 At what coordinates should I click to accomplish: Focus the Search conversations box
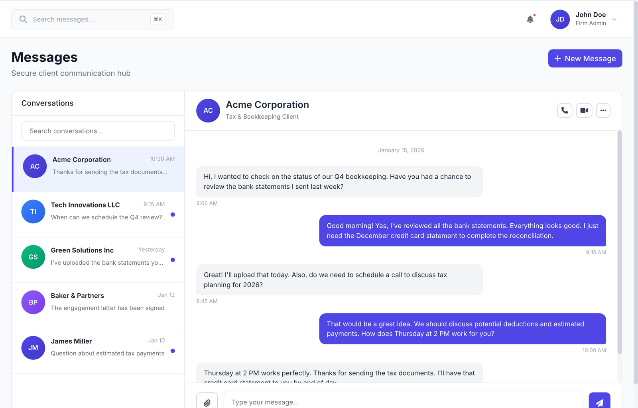coord(98,131)
